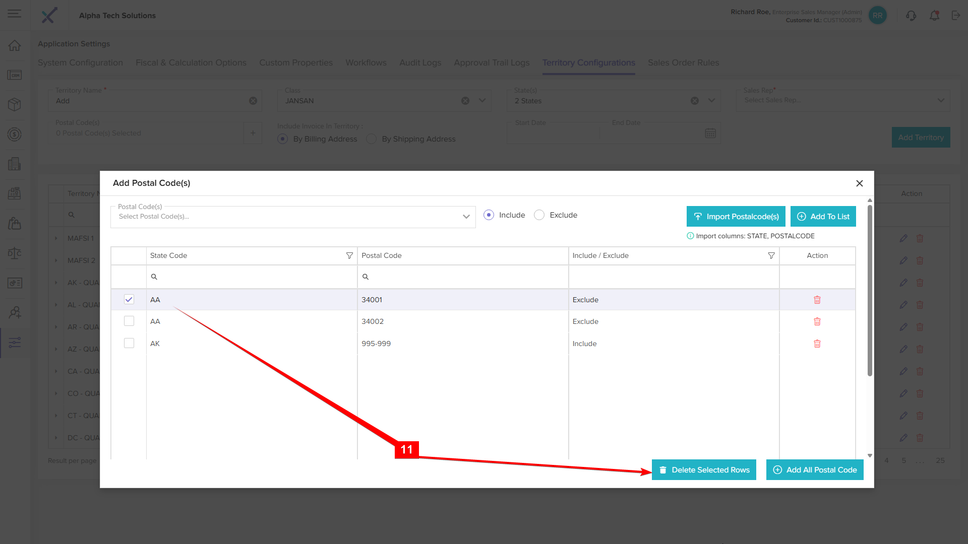The height and width of the screenshot is (544, 968).
Task: Switch to Sales Order Rules tab
Action: [x=683, y=62]
